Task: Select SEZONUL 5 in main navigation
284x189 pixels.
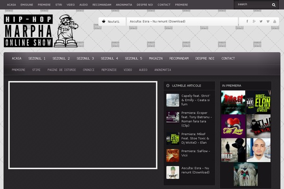Action: click(133, 59)
